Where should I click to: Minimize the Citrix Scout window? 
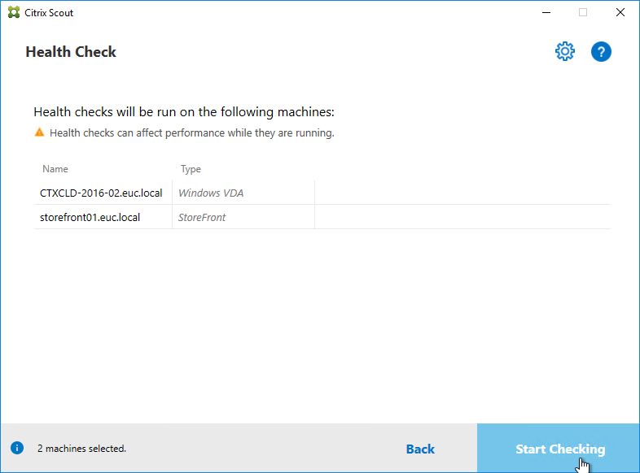545,13
